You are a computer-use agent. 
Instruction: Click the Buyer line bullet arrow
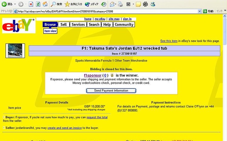(x=4, y=117)
